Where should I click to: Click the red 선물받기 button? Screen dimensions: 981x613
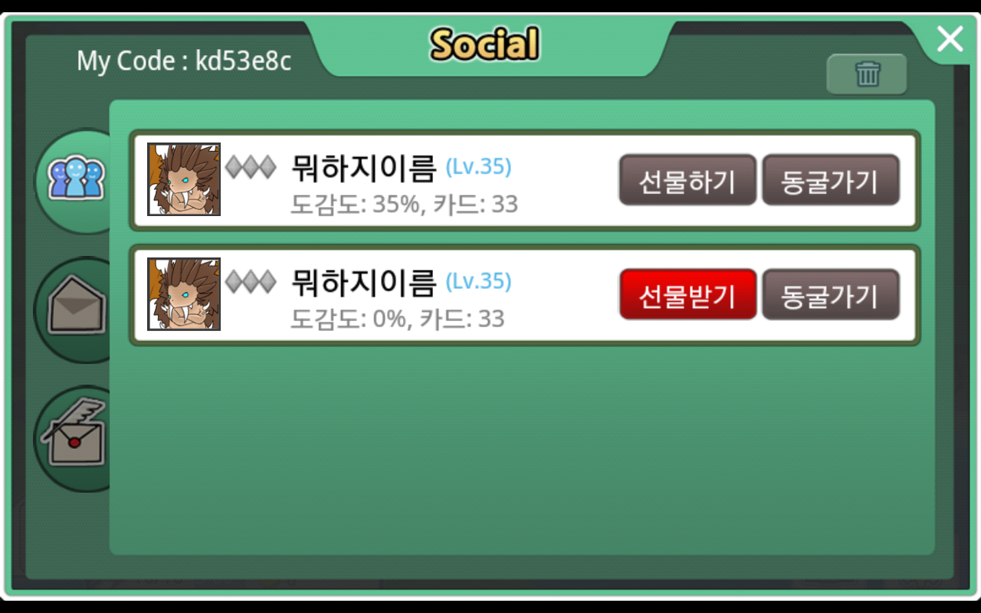687,294
